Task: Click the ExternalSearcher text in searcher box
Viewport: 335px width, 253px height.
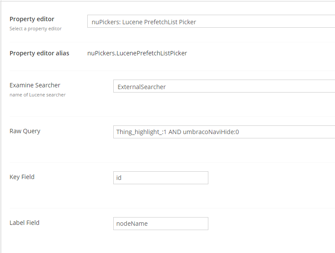Action: click(141, 86)
